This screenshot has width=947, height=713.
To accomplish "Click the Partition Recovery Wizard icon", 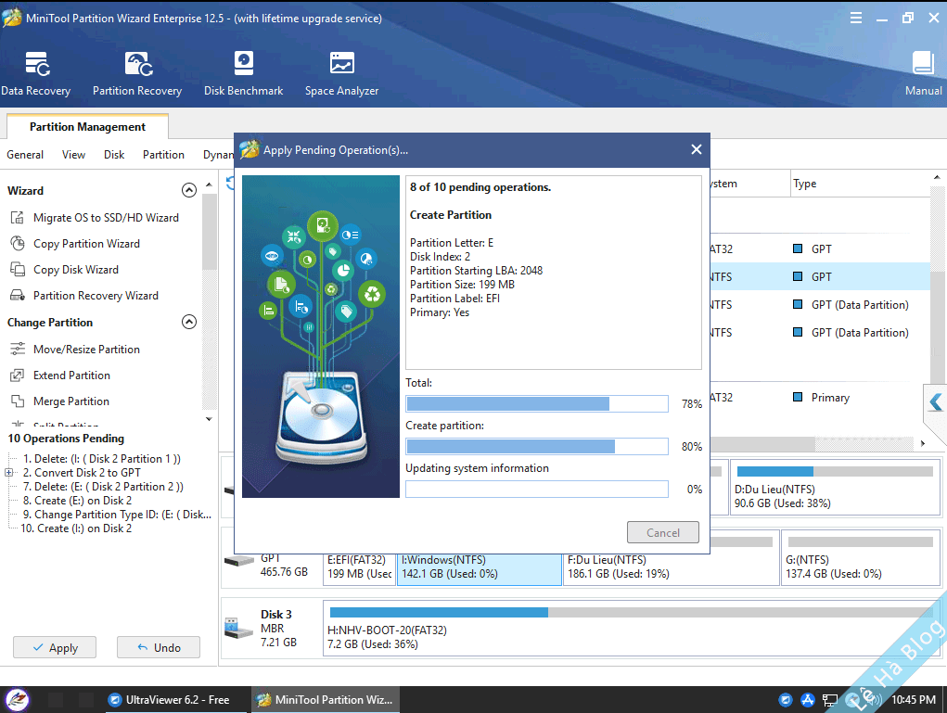I will [18, 295].
